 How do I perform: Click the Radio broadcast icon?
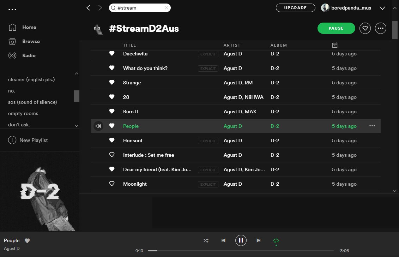click(x=12, y=55)
